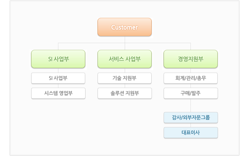The height and width of the screenshot is (156, 247).
Task: Click the 서비스 사업부 label text
Action: click(x=125, y=59)
